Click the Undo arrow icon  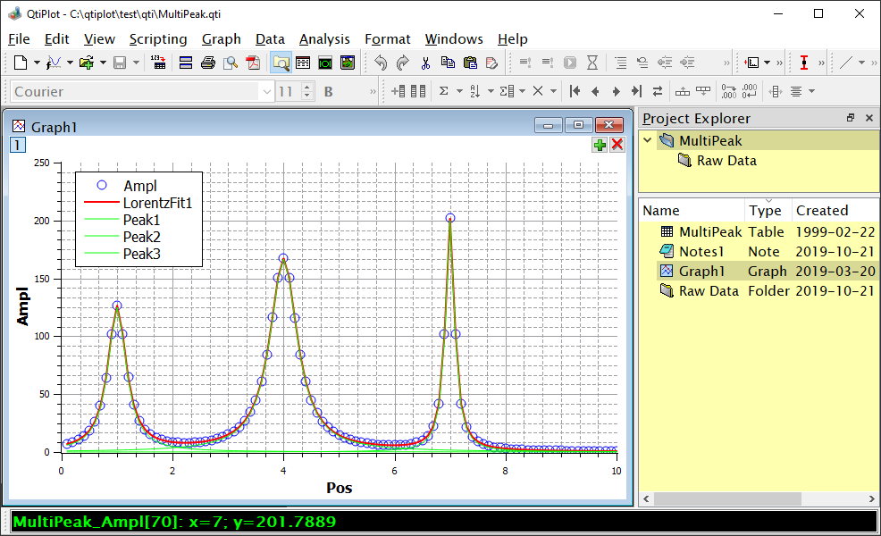(381, 63)
